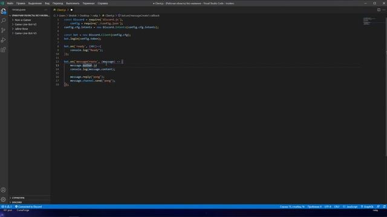Image resolution: width=387 pixels, height=217 pixels.
Task: Click the UTF-8 encoding status entry
Action: 328,207
